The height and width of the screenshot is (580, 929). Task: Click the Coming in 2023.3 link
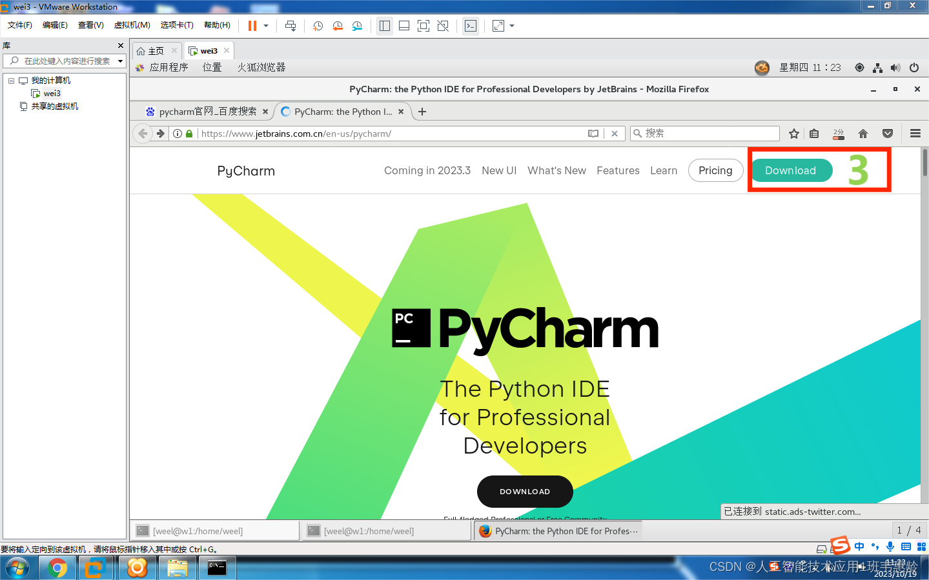coord(427,171)
